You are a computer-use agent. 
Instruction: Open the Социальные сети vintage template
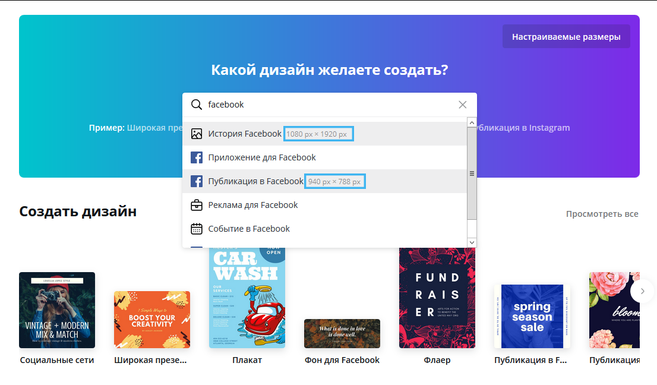coord(57,310)
